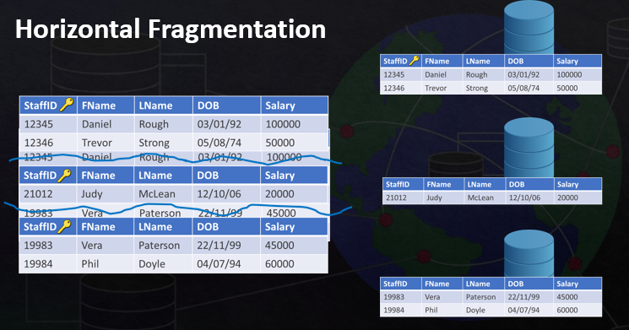
Task: Click '60000' in the large left table
Action: click(279, 264)
